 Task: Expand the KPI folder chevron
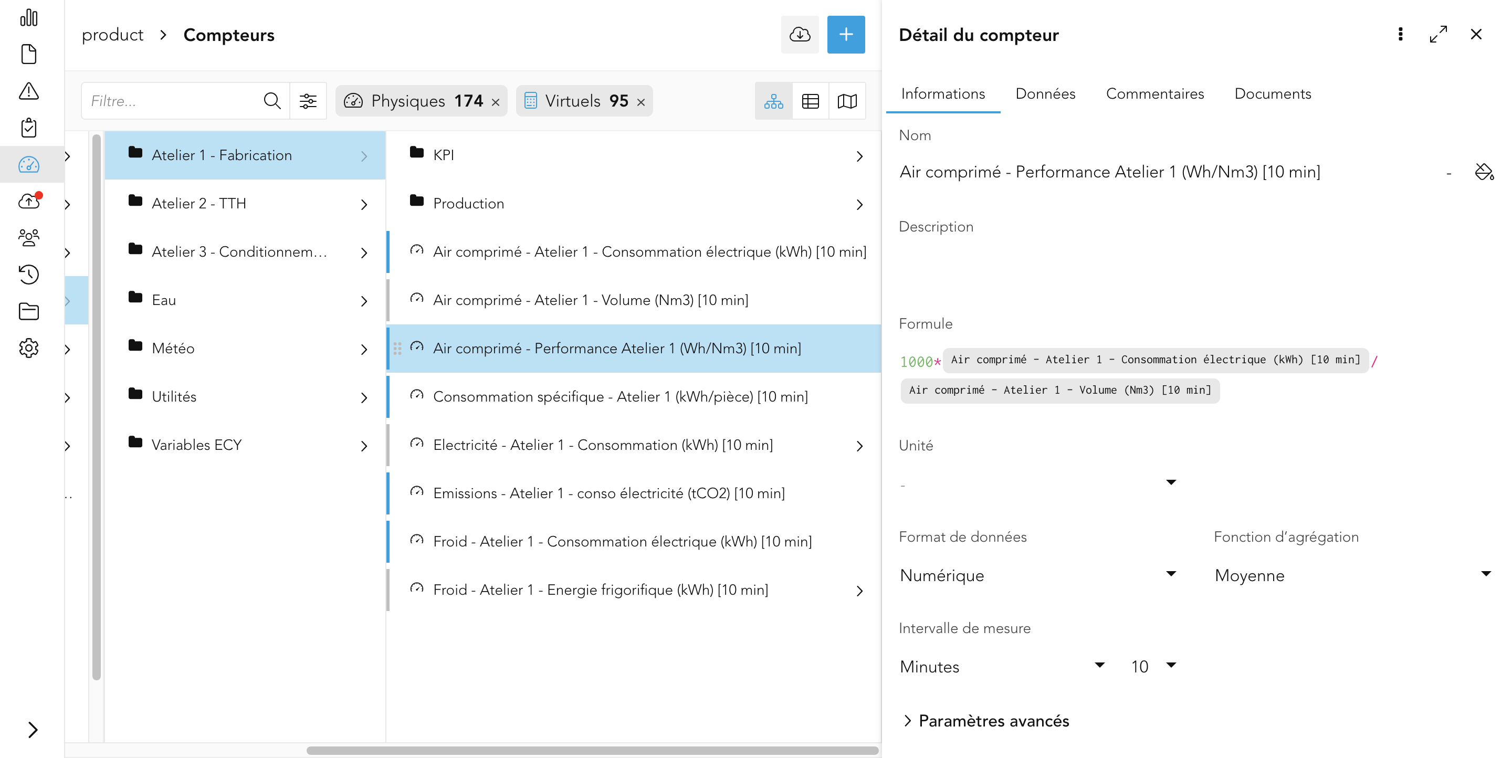pos(859,156)
